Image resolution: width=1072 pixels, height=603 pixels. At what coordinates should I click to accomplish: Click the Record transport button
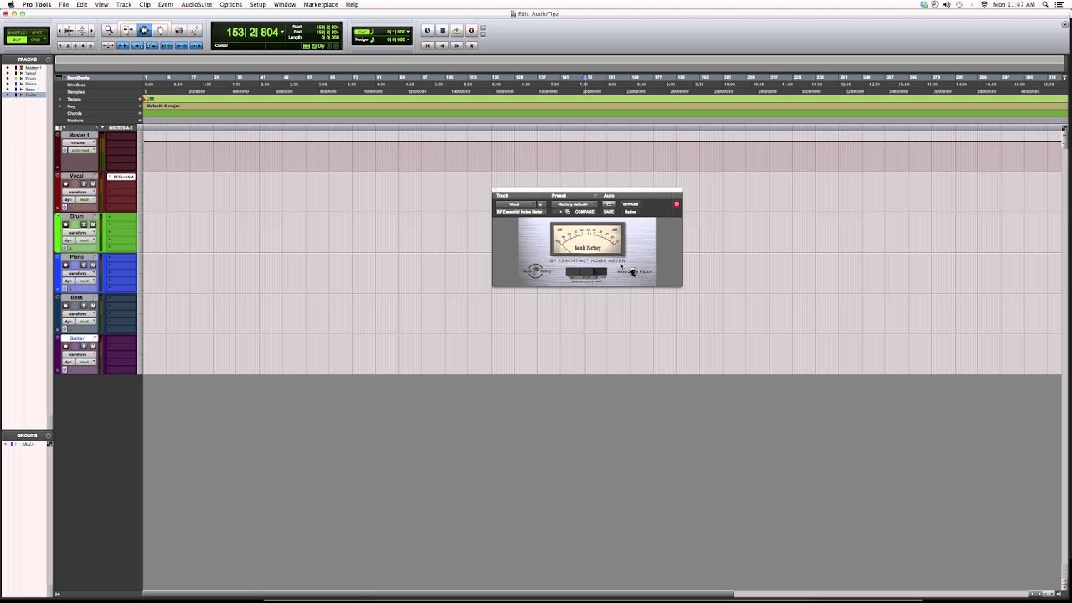472,30
